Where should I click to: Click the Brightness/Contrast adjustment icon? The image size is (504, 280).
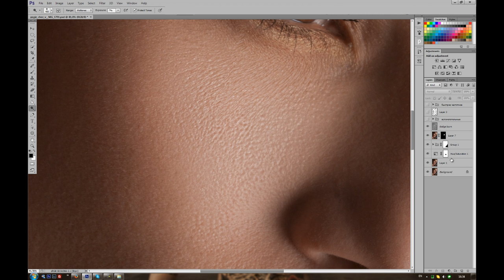[x=437, y=61]
